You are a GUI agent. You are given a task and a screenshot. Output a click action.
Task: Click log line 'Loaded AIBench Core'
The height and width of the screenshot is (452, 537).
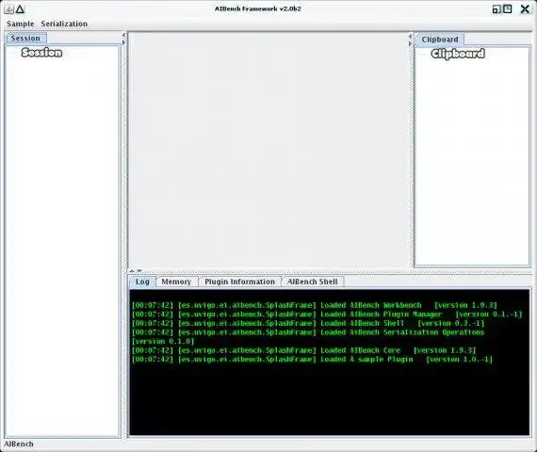coord(304,350)
